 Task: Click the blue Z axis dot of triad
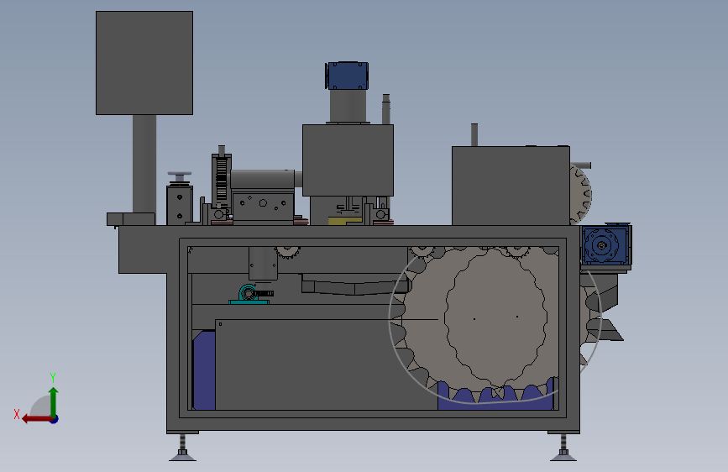click(x=55, y=419)
